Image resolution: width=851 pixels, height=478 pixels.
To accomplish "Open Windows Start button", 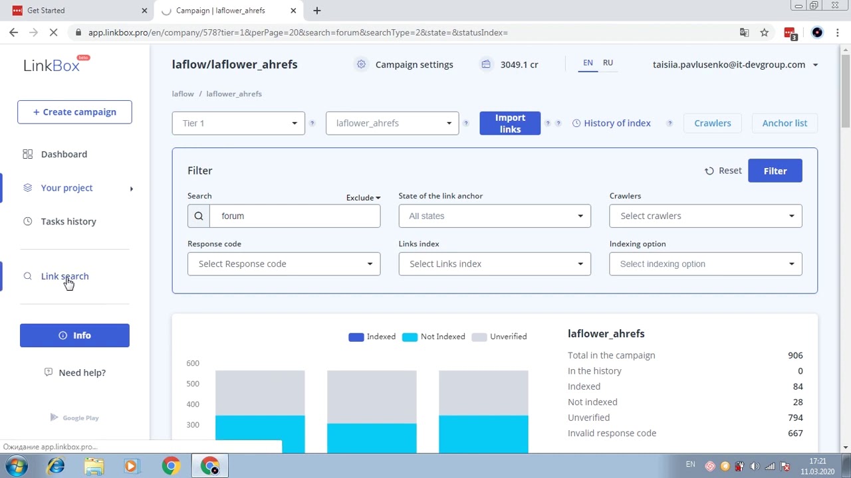I will [x=15, y=466].
